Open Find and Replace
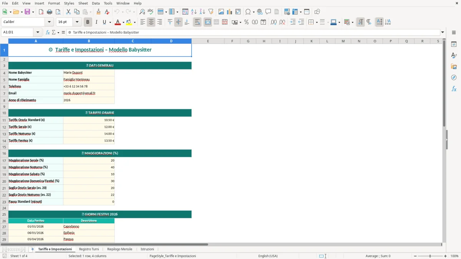The image size is (461, 259). (142, 12)
